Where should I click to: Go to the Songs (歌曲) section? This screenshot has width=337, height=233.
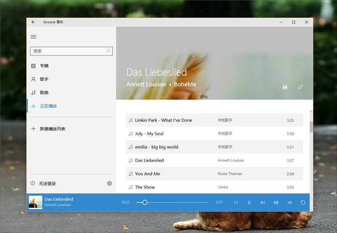[x=44, y=93]
